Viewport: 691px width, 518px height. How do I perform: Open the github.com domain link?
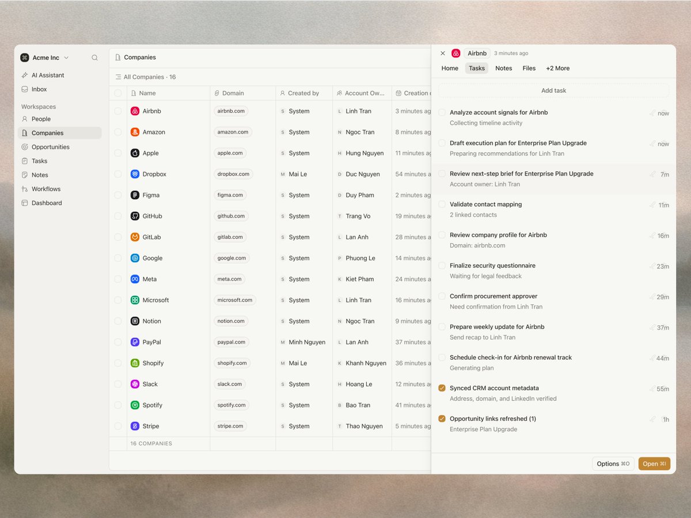[x=231, y=216]
